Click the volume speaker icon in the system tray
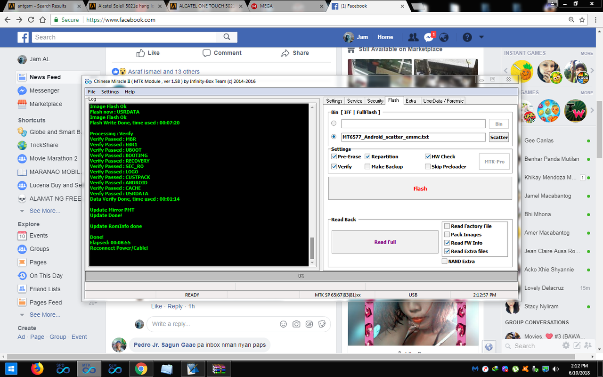 (x=556, y=369)
